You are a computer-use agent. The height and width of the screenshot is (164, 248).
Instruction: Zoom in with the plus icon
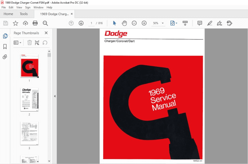coord(144,23)
